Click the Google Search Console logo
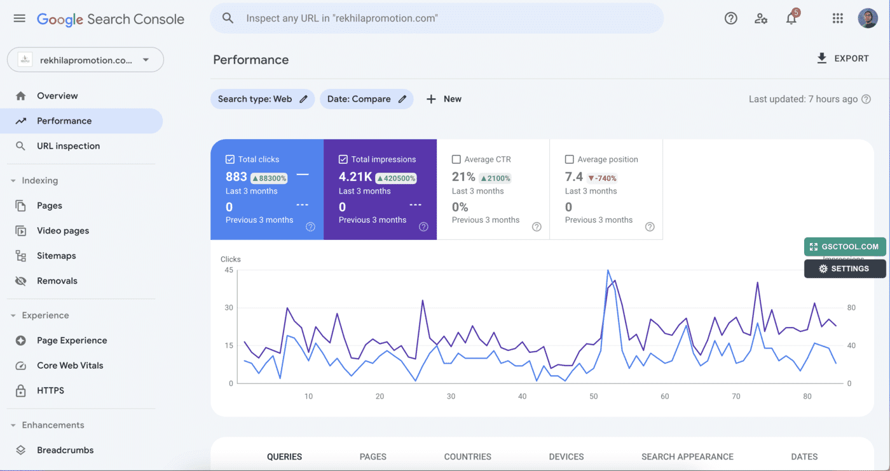This screenshot has height=471, width=890. pos(111,19)
